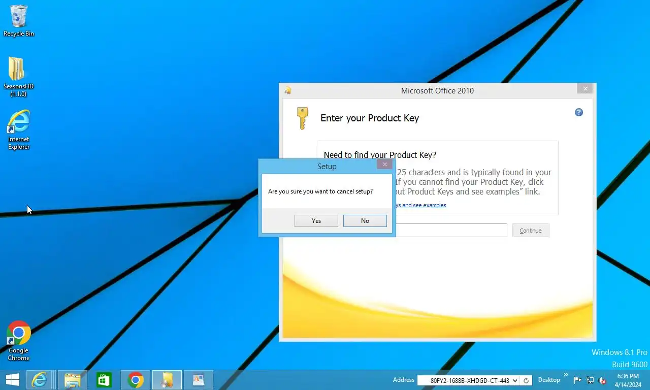Select the SeasonsHD (1.1.0) folder
Screen dimensions: 650x390
[x=19, y=77]
